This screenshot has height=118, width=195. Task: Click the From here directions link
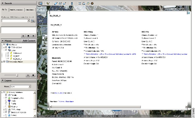tap(69, 101)
